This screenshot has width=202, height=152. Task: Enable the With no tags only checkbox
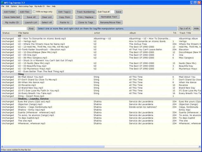(34, 12)
